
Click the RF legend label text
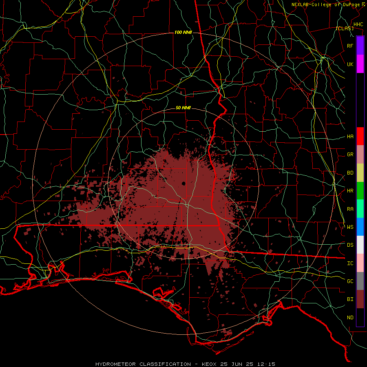(350, 46)
